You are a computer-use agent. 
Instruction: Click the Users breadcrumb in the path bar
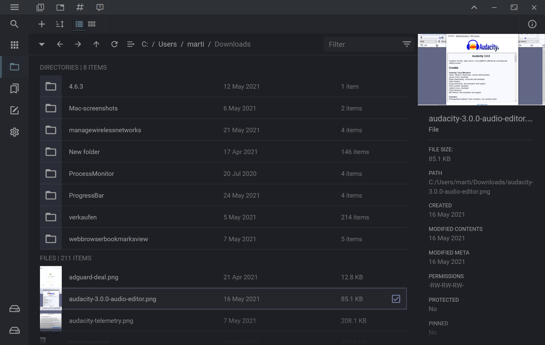(167, 44)
